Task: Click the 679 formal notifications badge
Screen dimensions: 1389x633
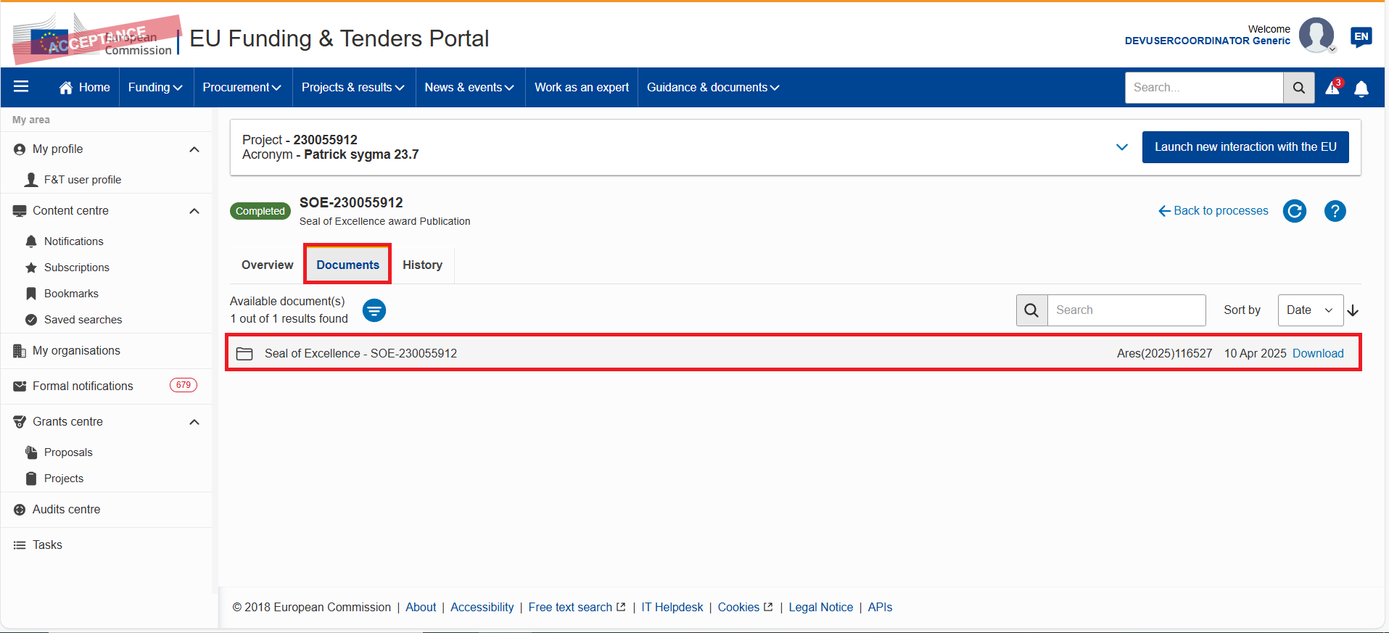Action: click(184, 385)
